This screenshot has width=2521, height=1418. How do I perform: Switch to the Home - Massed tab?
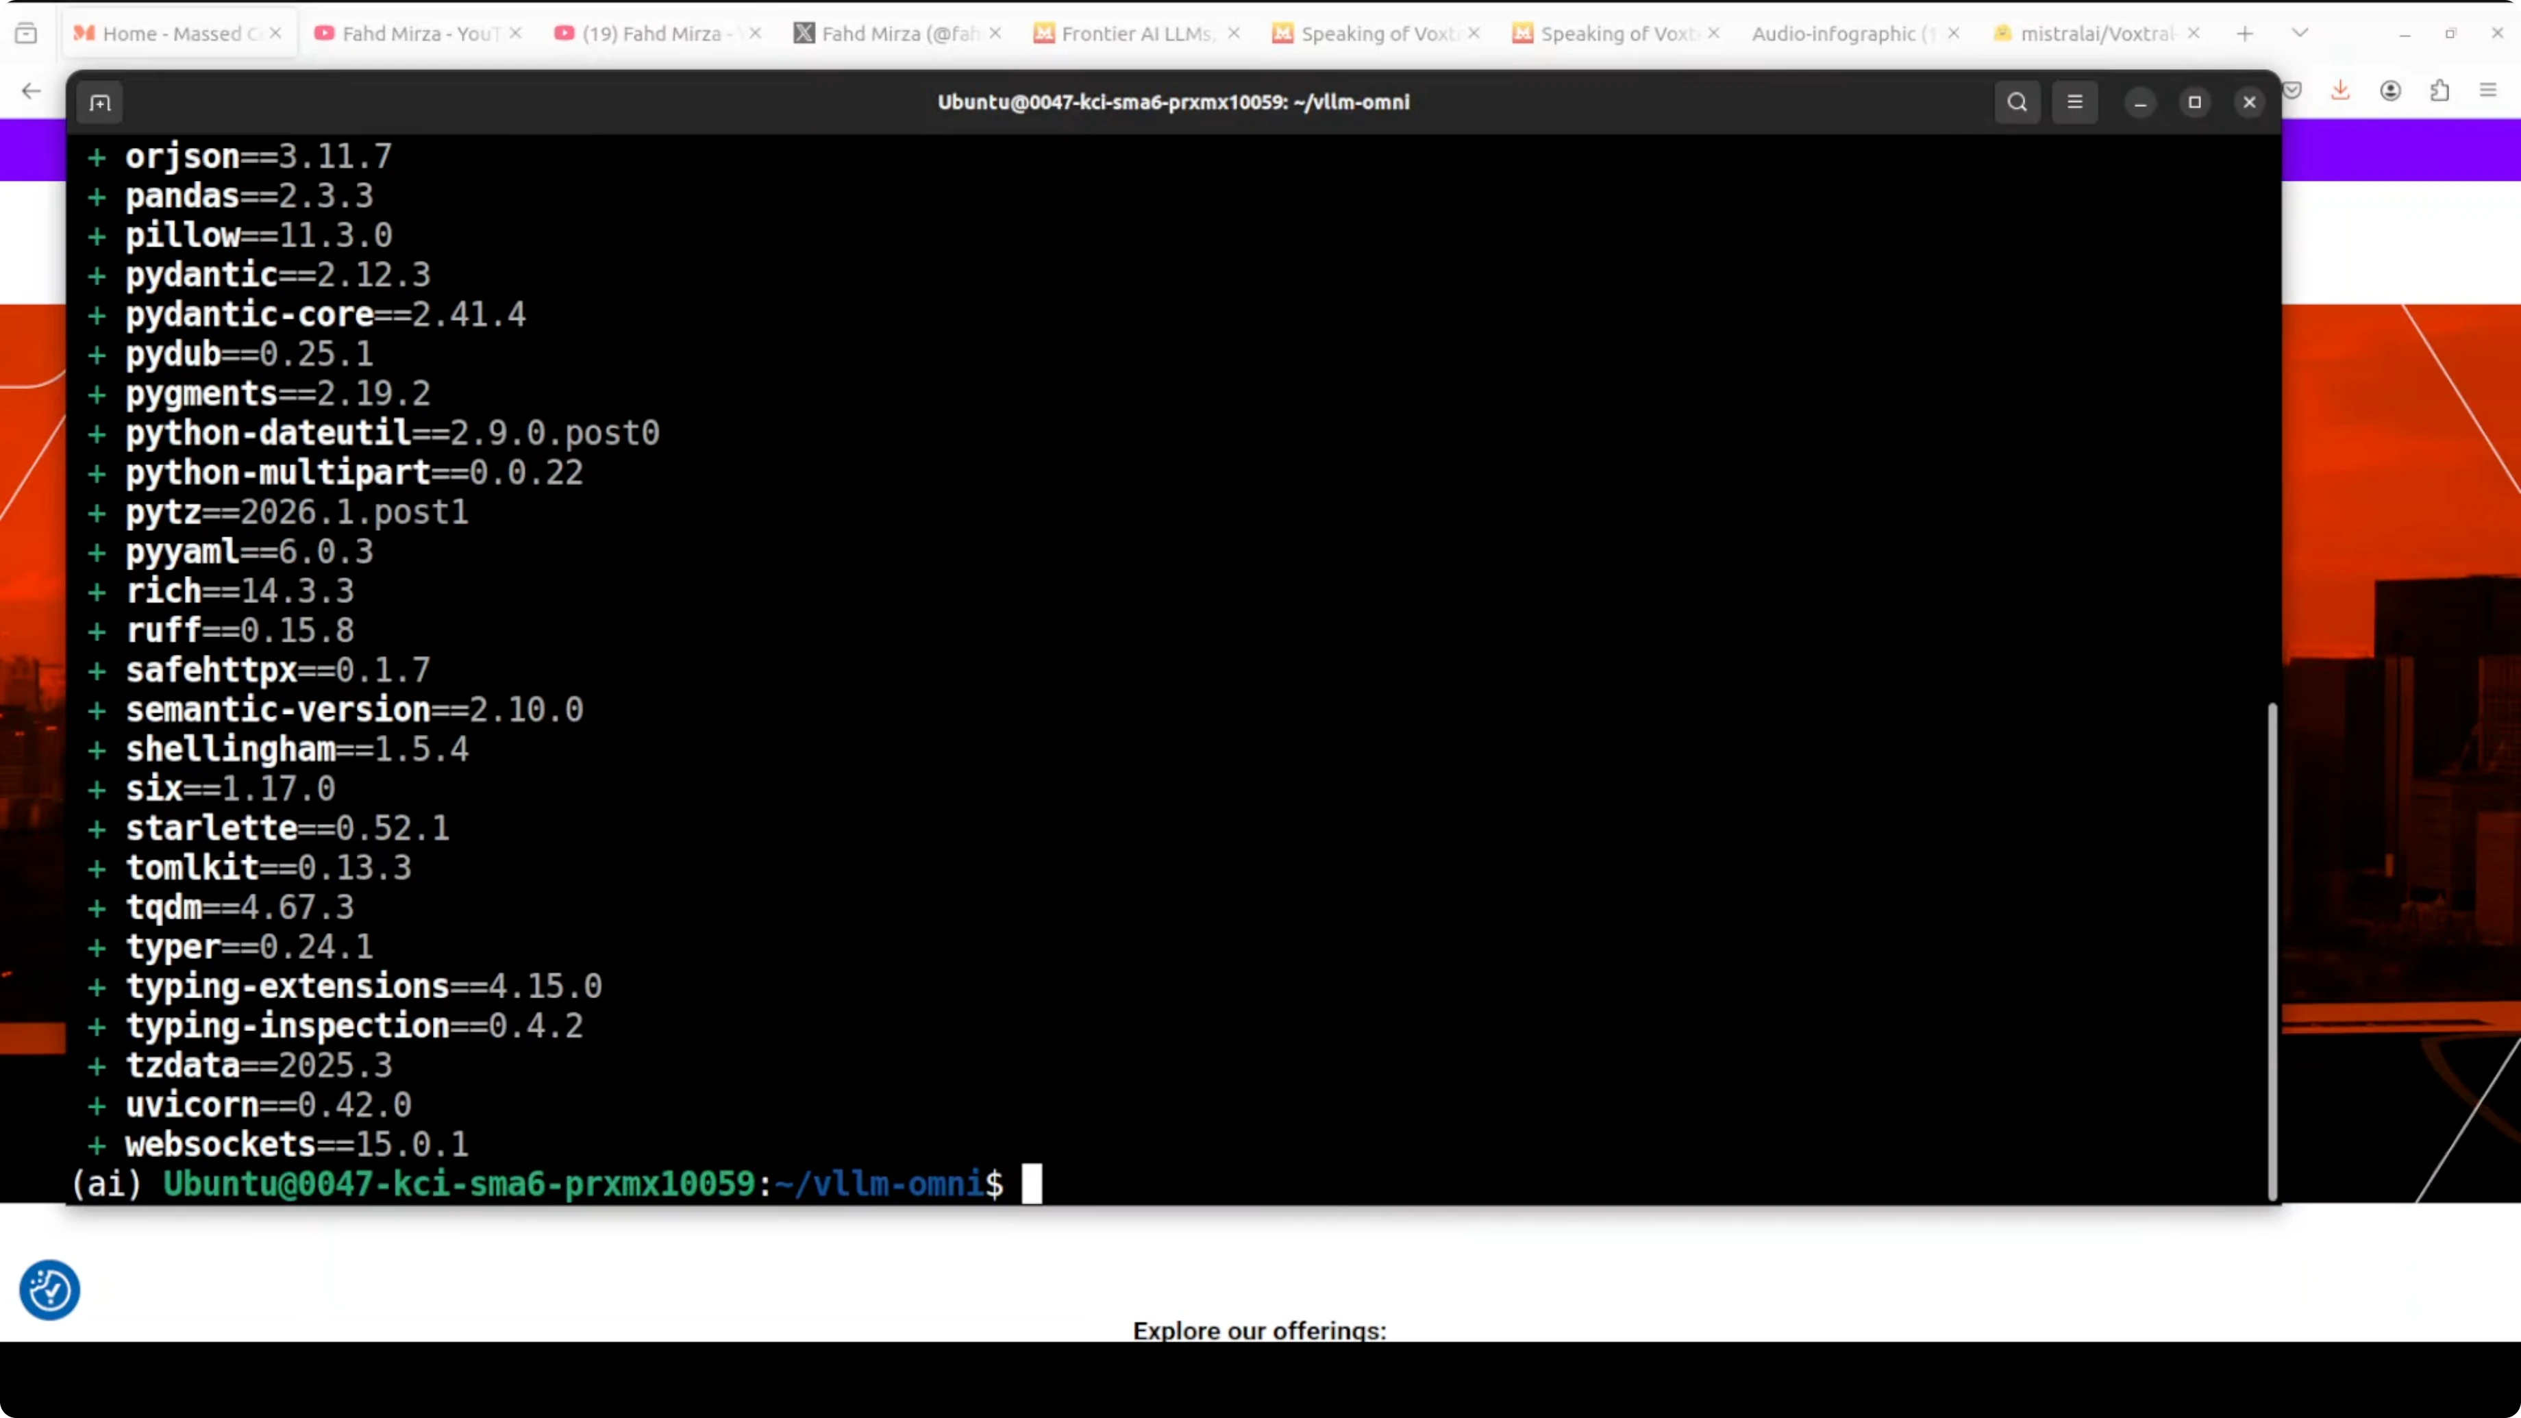[171, 34]
